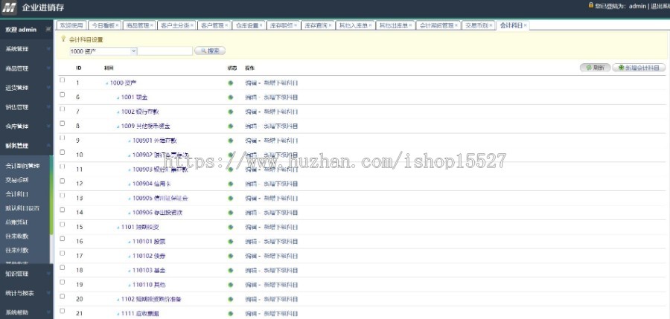Viewport: 670px width, 319px height.
Task: Close the 会计科目 tab
Action: [x=526, y=25]
